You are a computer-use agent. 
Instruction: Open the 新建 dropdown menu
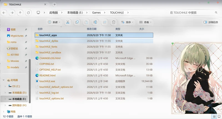54,22
